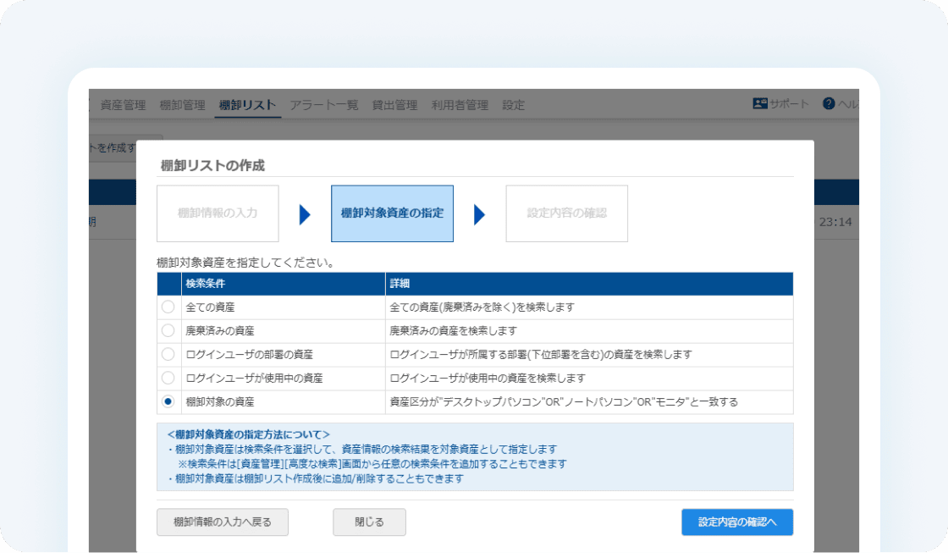Click the 閉じる button
This screenshot has width=948, height=553.
pyautogui.click(x=369, y=523)
